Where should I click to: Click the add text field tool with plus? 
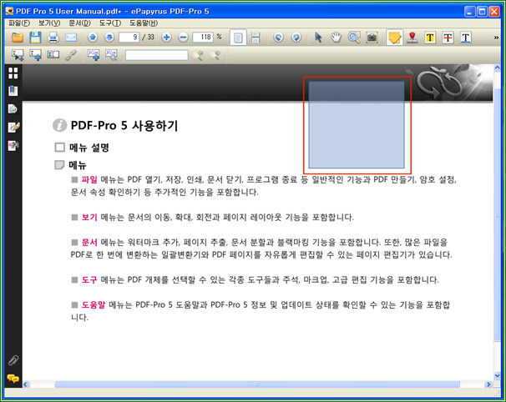[35, 55]
